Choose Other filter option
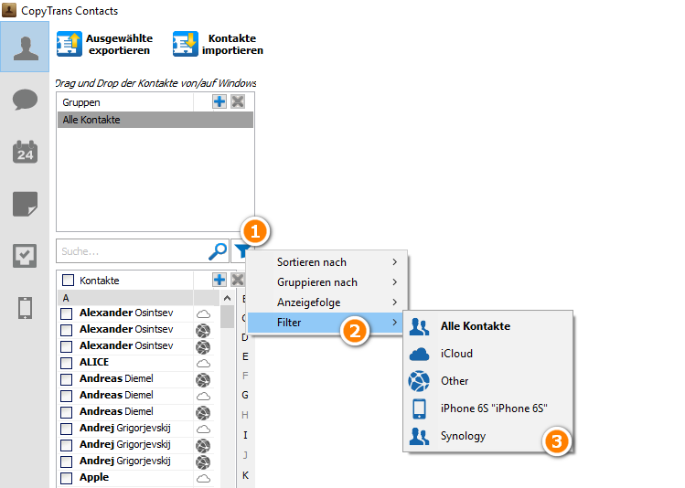The width and height of the screenshot is (685, 488). click(488, 381)
